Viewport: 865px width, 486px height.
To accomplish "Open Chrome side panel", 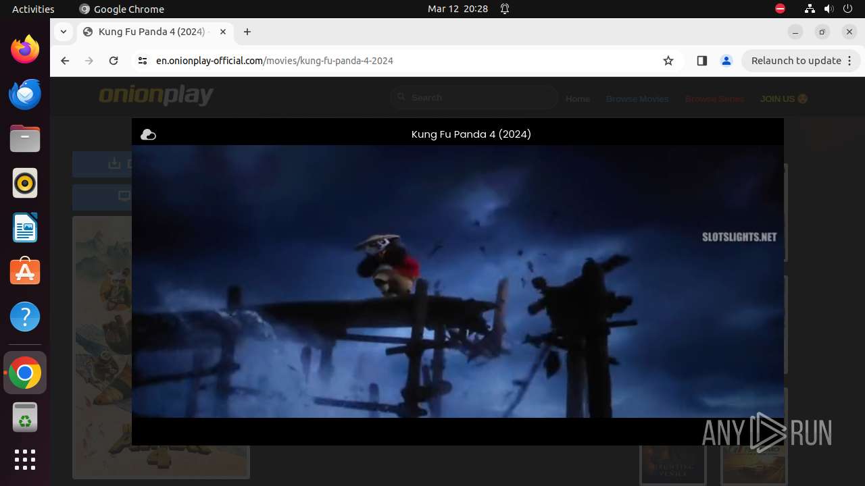I will coord(701,61).
